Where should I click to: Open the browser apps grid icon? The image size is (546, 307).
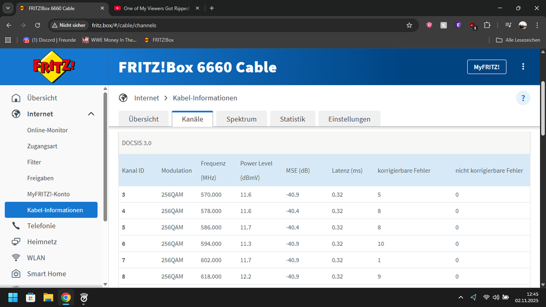8,40
